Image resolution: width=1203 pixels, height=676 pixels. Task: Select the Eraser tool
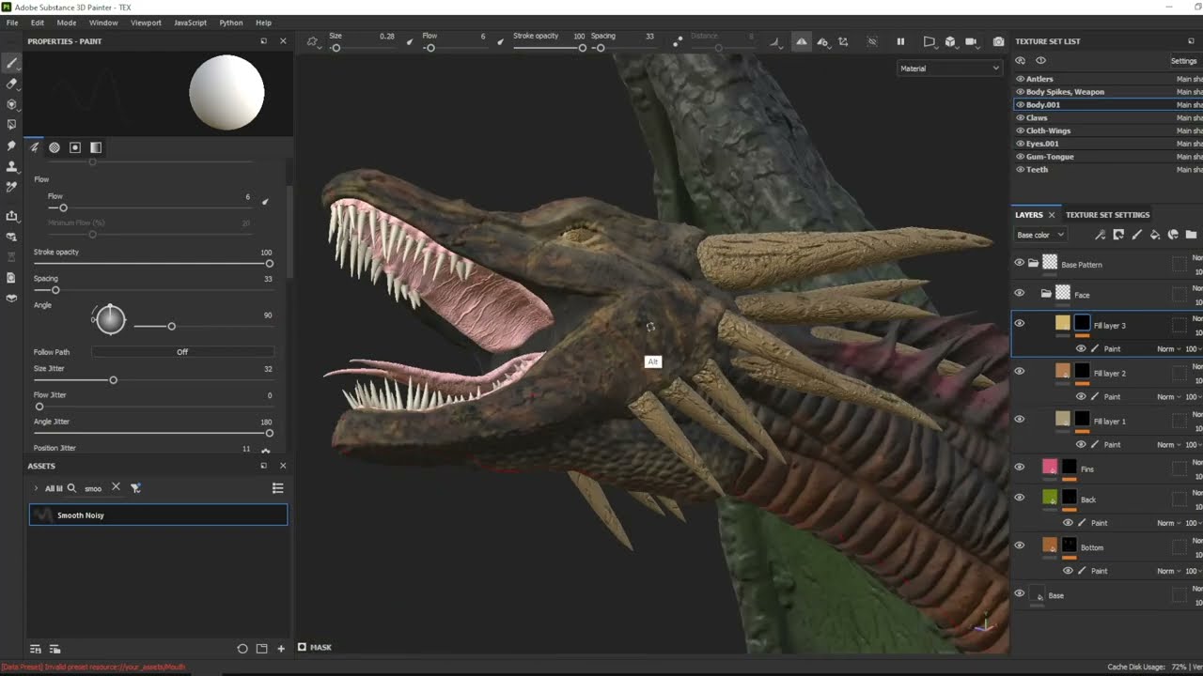[11, 84]
